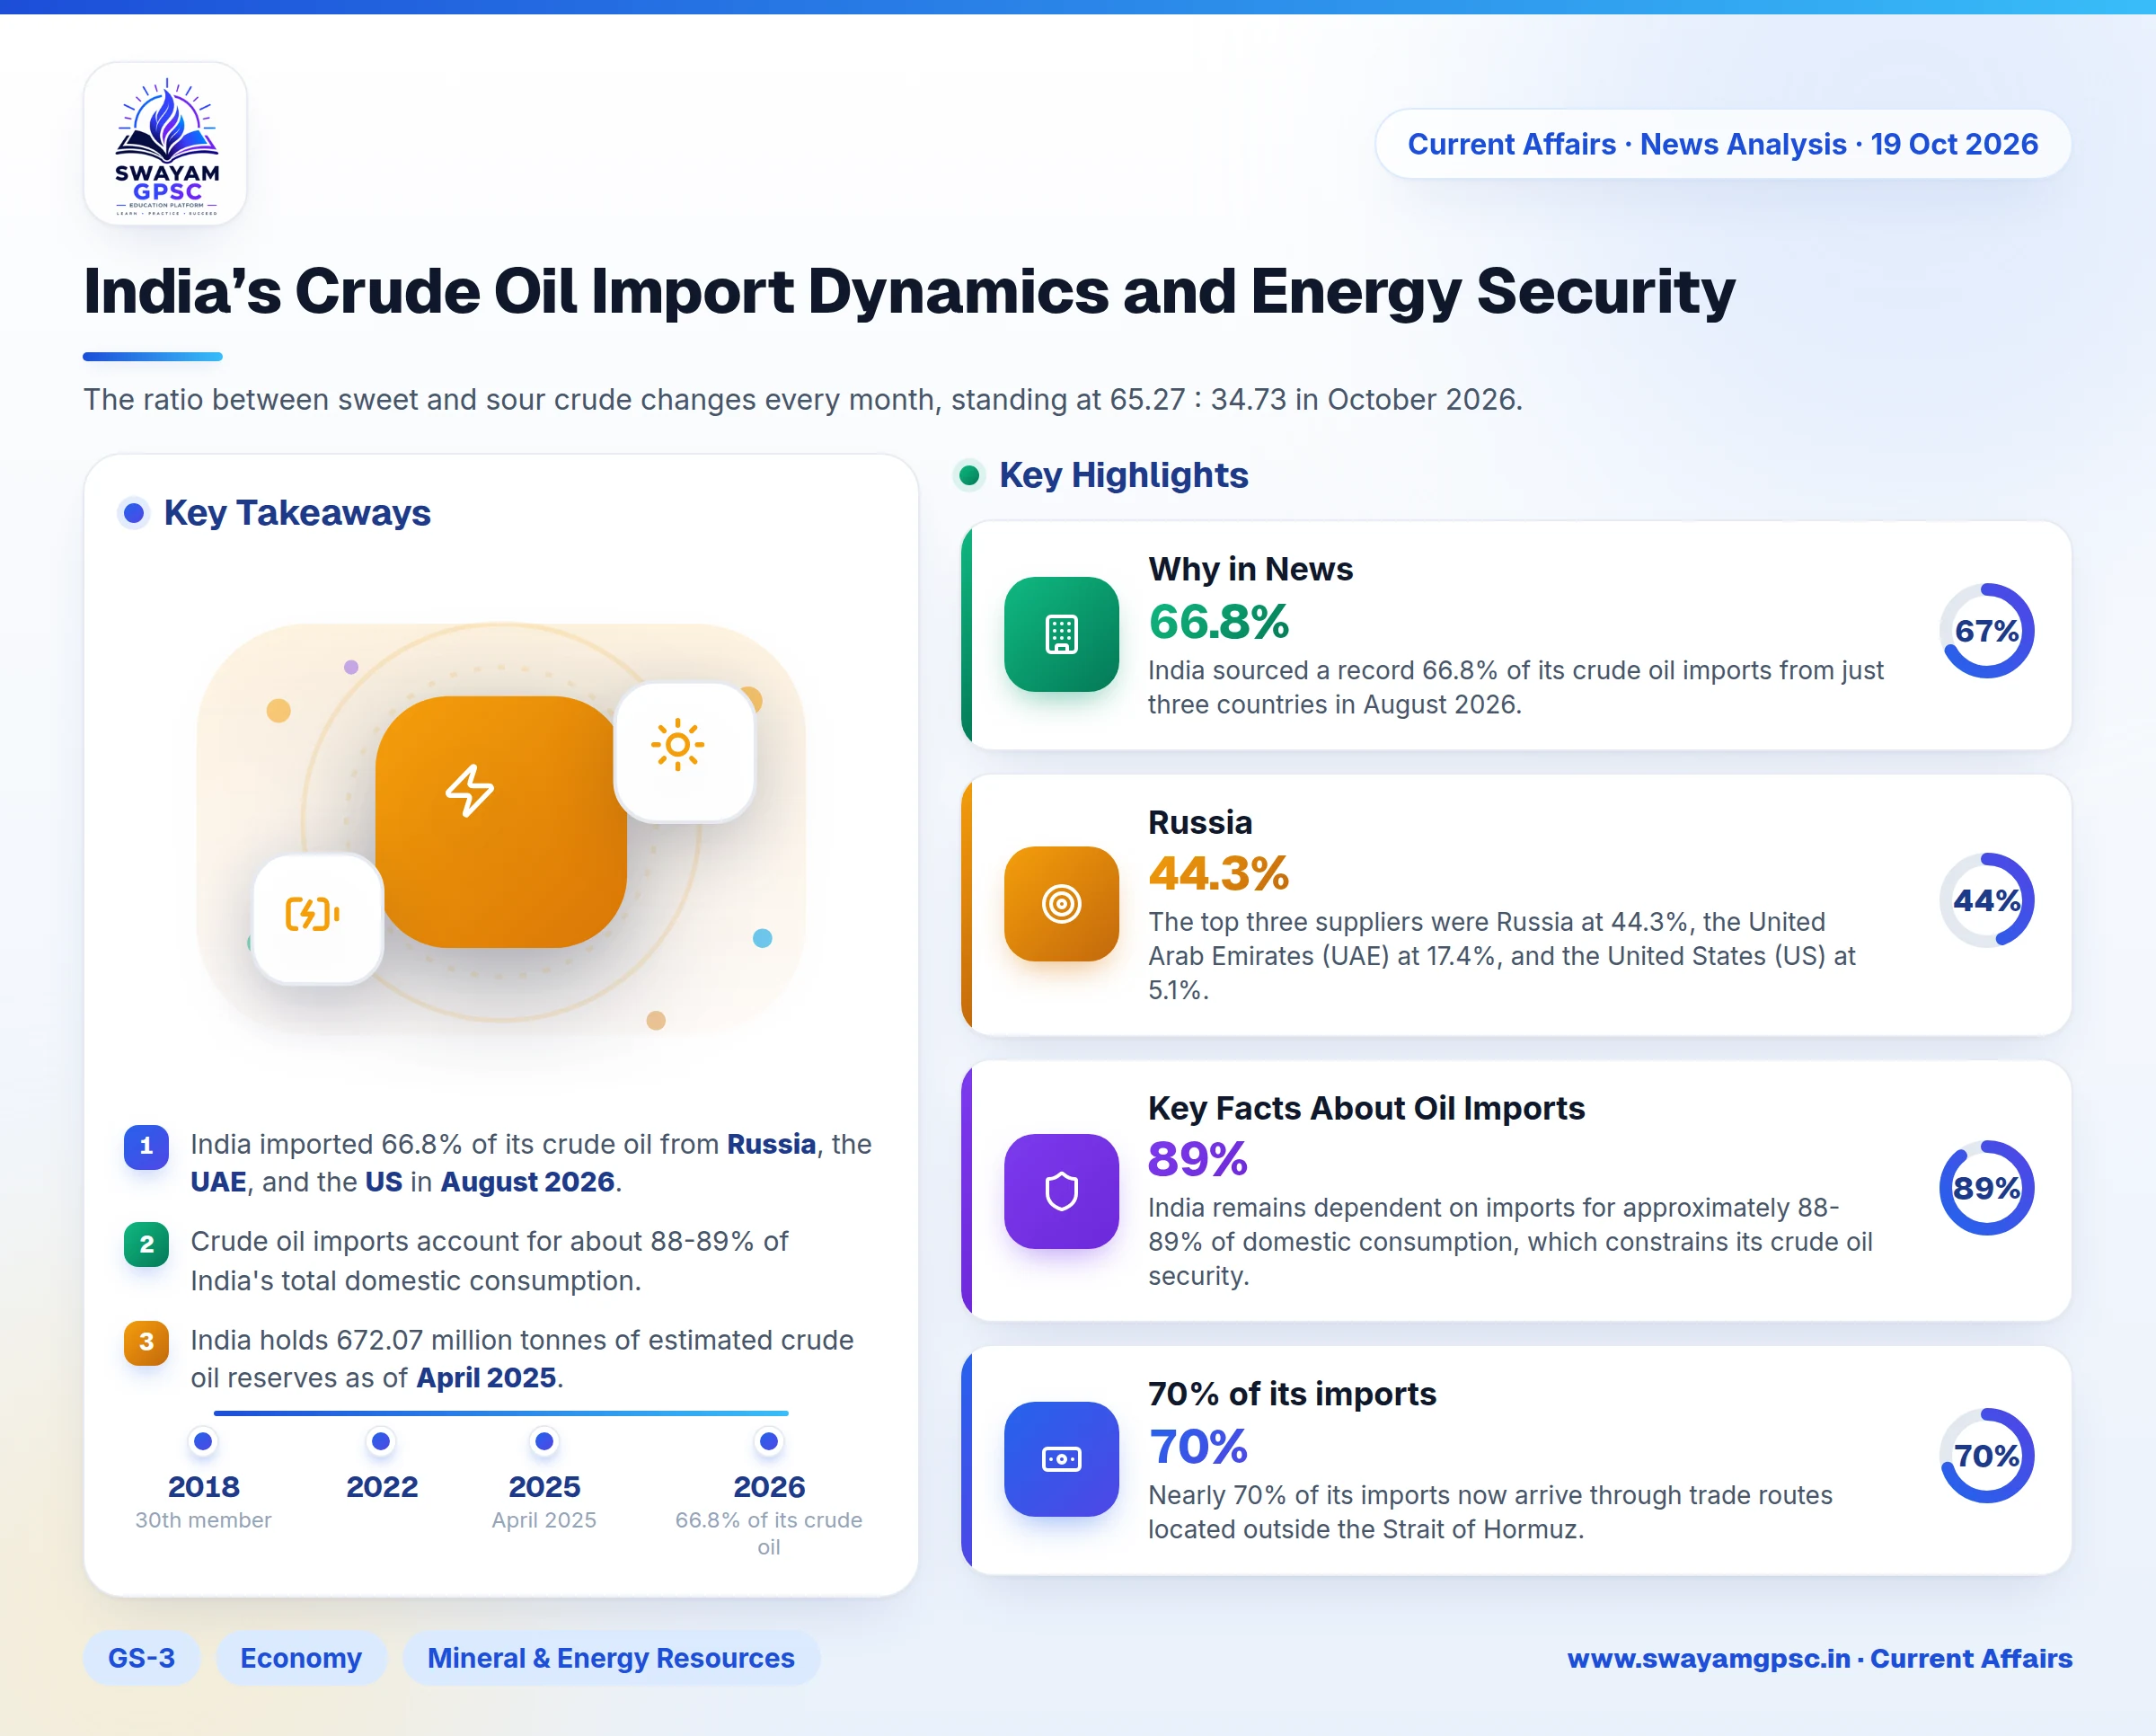Click the takeaway about 88-89% domestic consumption
This screenshot has width=2156, height=1736.
point(490,1261)
